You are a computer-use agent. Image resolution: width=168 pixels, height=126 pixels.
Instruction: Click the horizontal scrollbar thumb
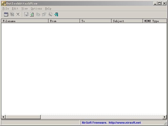click(x=23, y=117)
